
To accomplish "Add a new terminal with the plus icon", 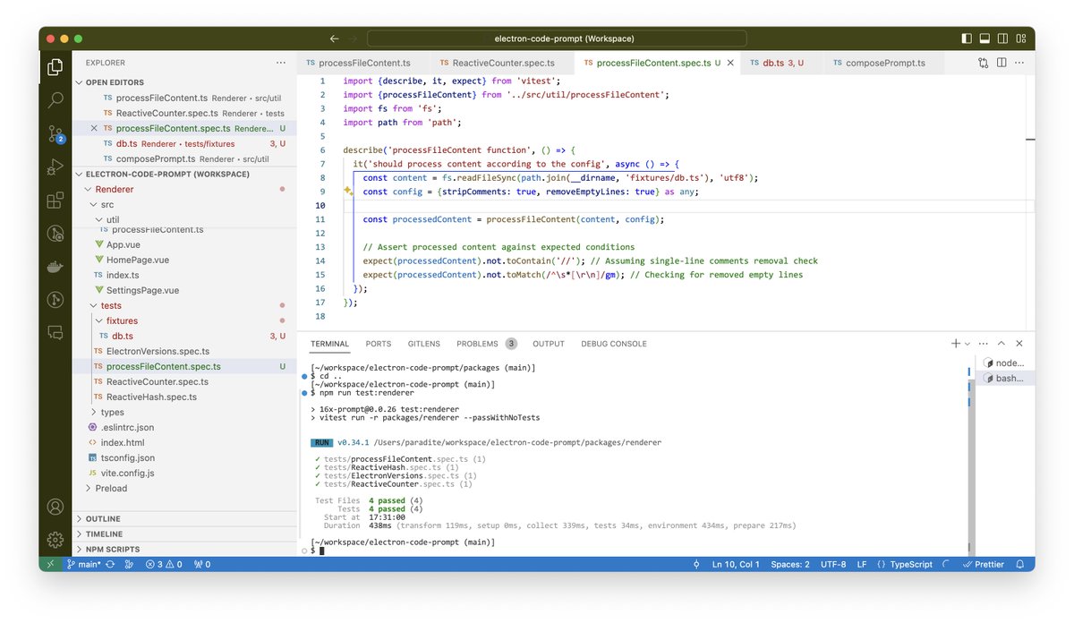I will [955, 344].
